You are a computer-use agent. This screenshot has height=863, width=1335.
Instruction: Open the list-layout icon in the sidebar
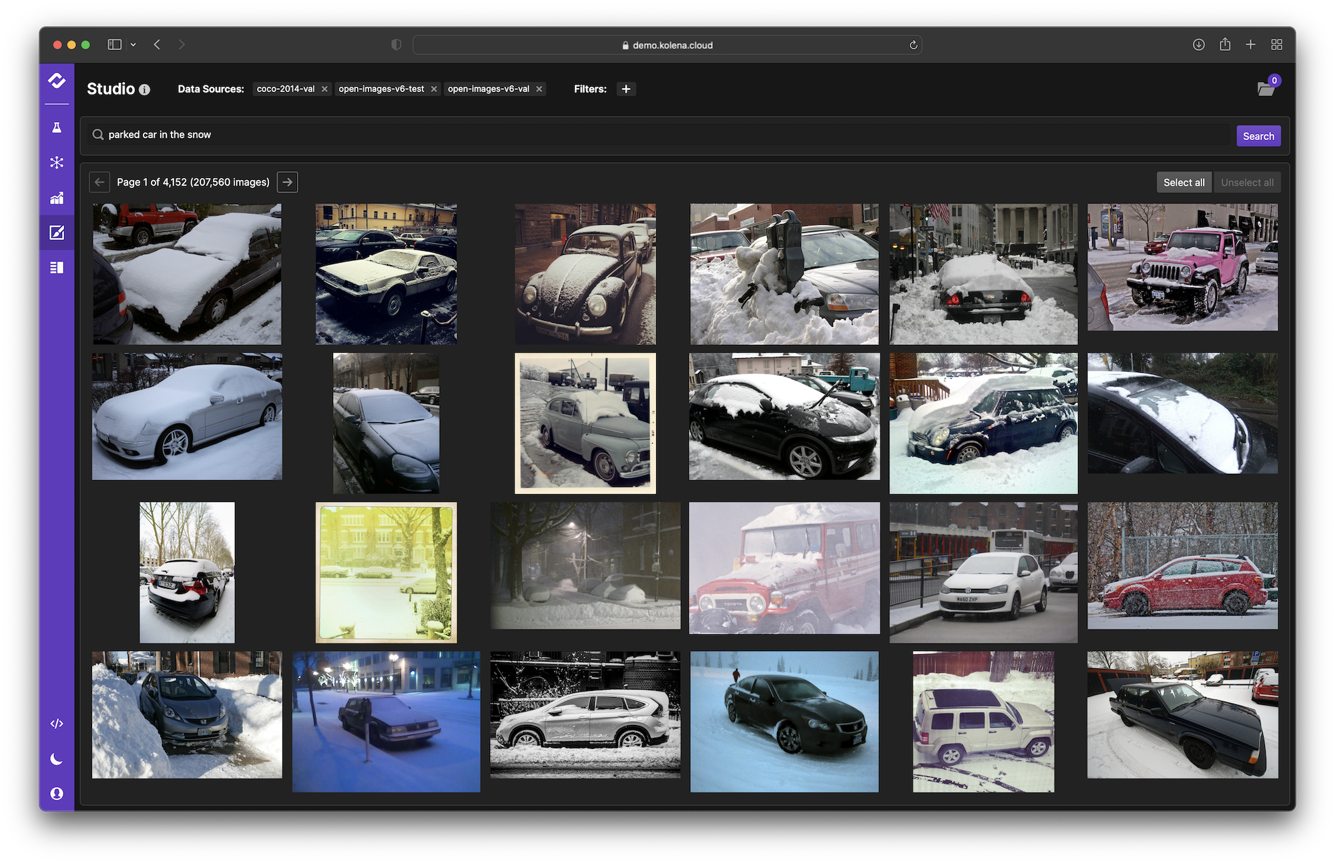57,267
